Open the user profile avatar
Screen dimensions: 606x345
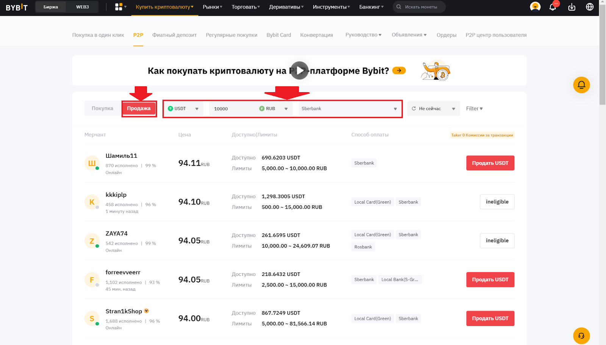click(x=535, y=7)
